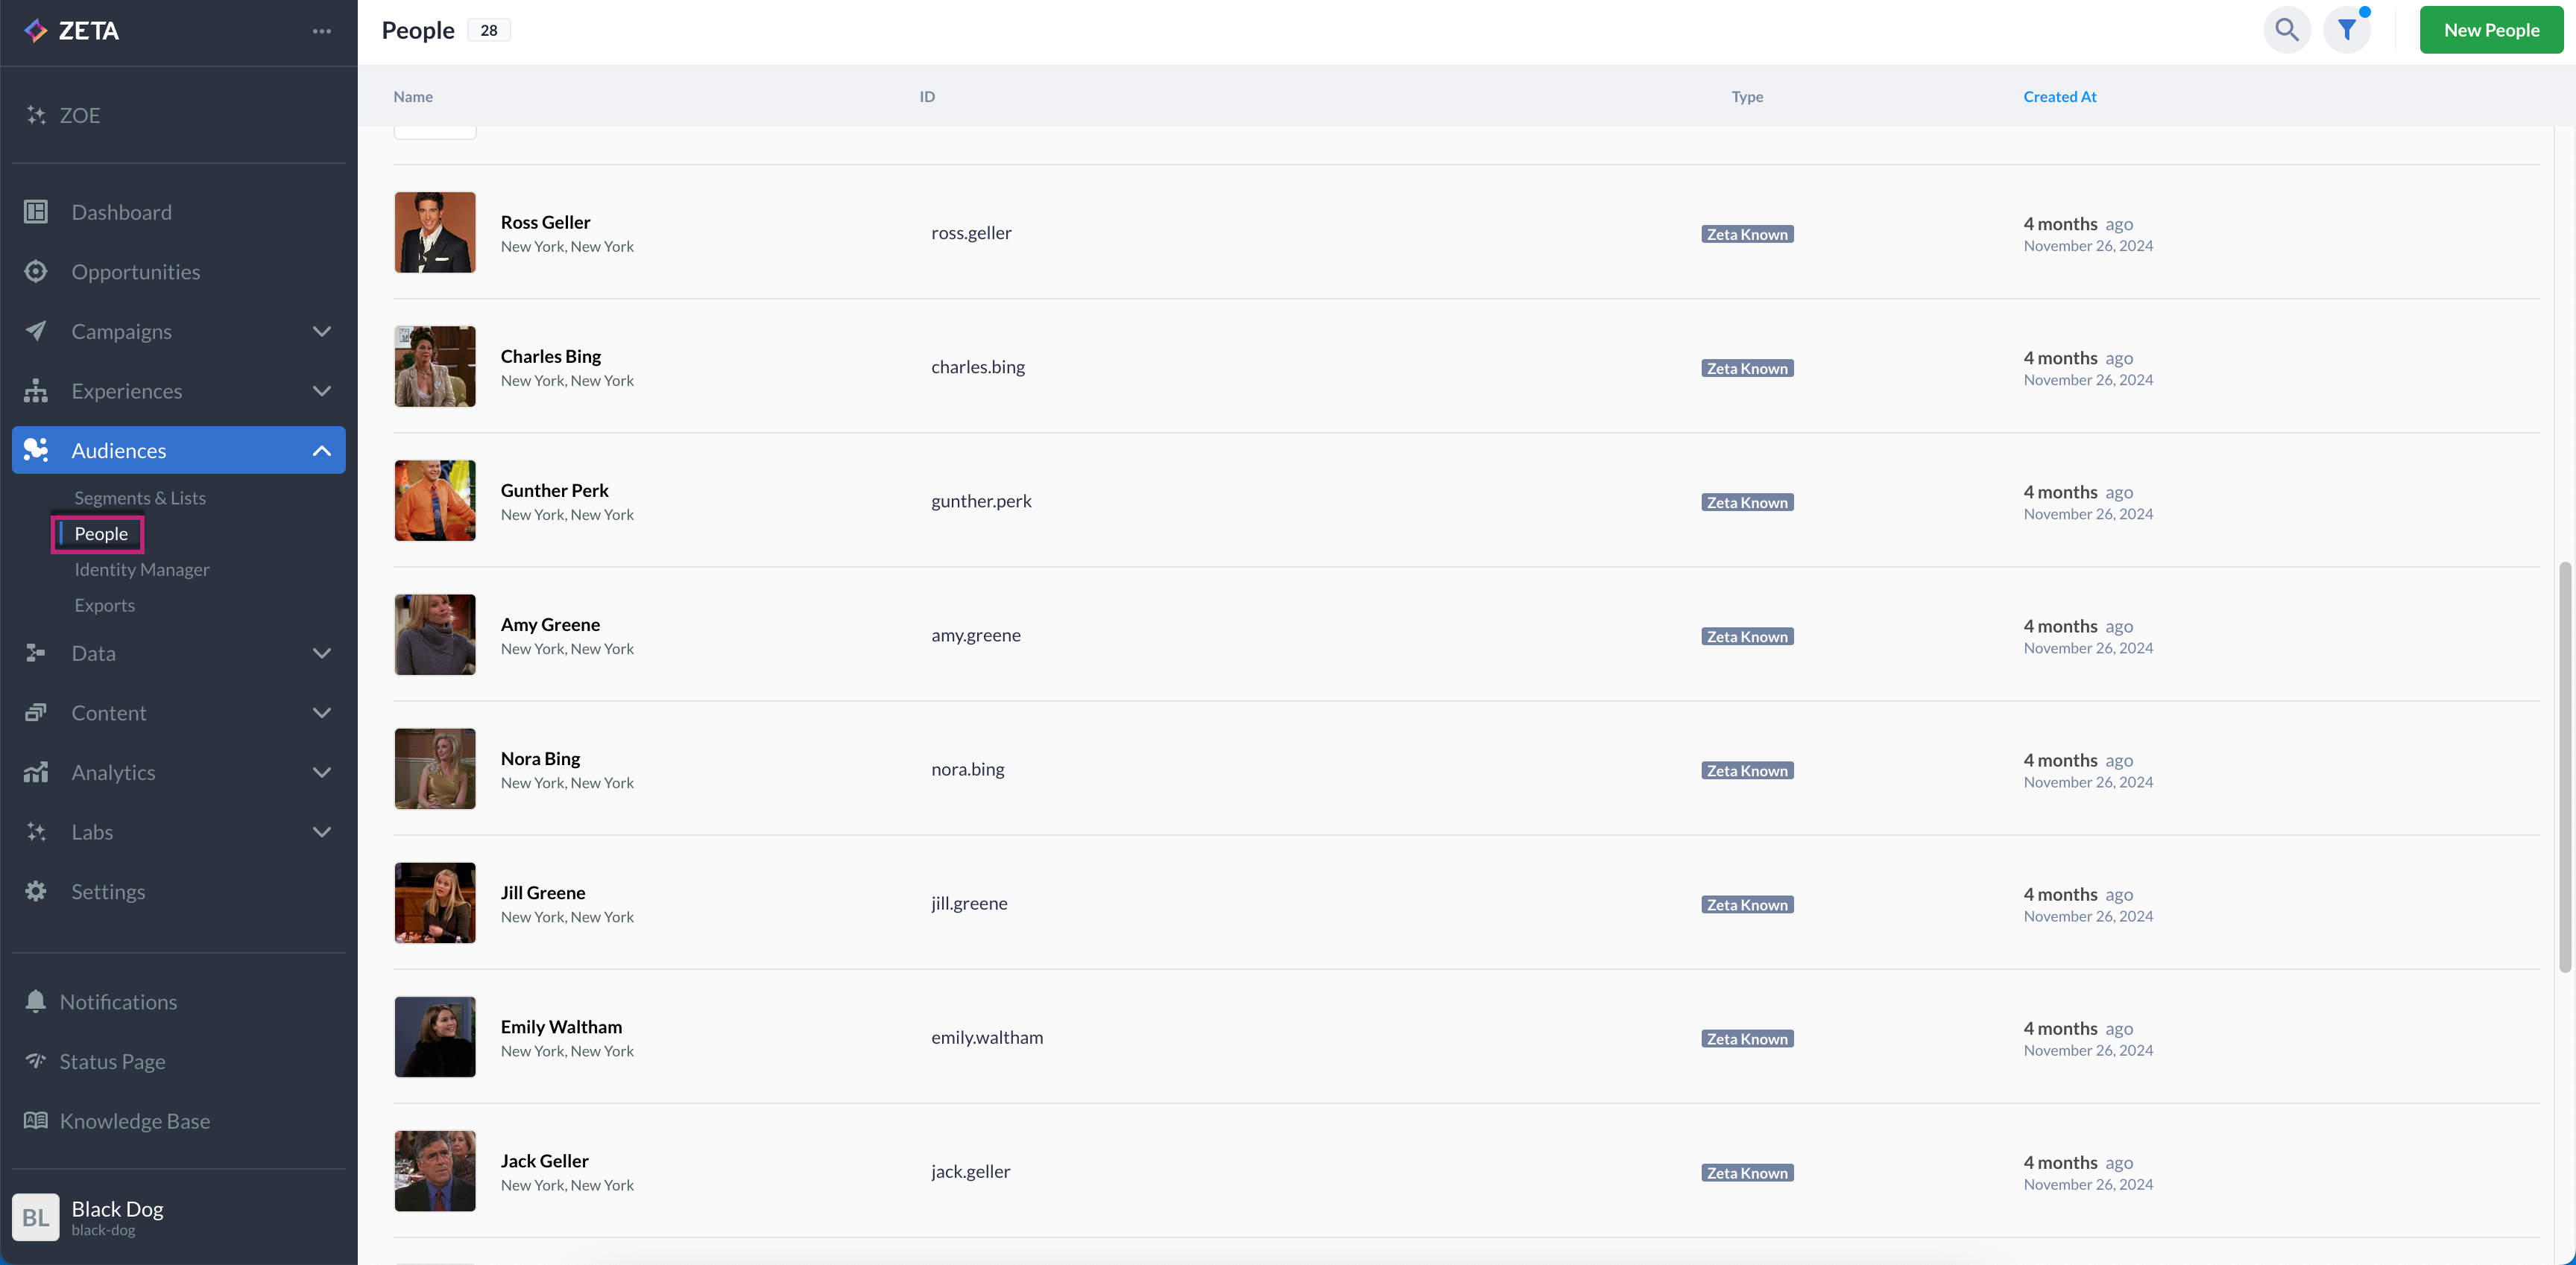
Task: Open Knowledge Base book icon
Action: [36, 1121]
